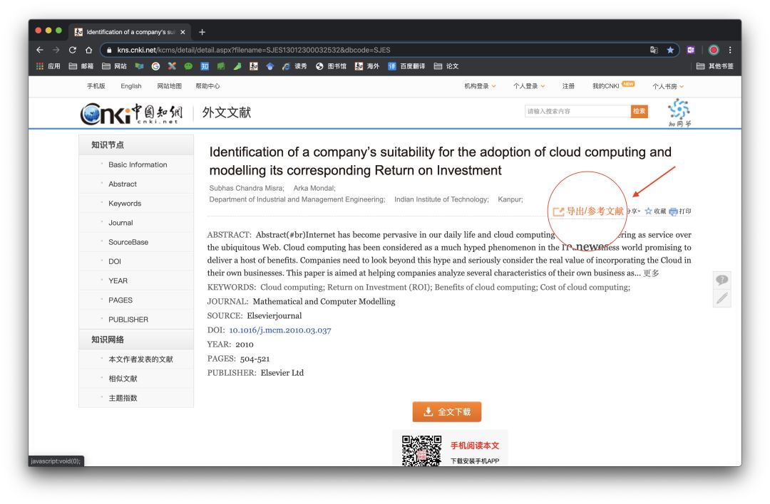Switch site language to English
This screenshot has height=504, width=770.
[x=131, y=86]
